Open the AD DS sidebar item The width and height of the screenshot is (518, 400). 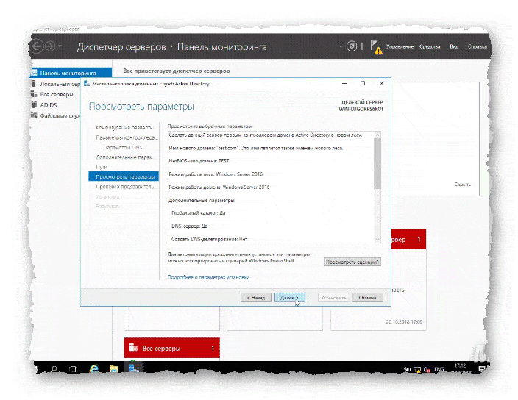pos(35,104)
